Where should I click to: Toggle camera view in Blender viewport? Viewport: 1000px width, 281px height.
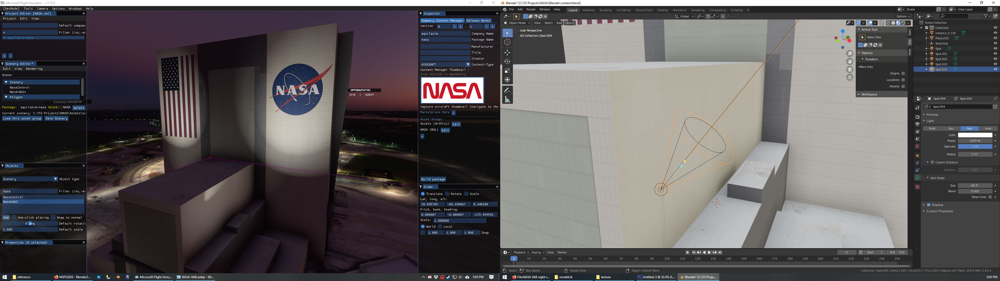point(850,69)
